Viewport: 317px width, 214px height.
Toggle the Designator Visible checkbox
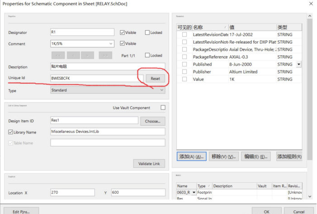(122, 33)
